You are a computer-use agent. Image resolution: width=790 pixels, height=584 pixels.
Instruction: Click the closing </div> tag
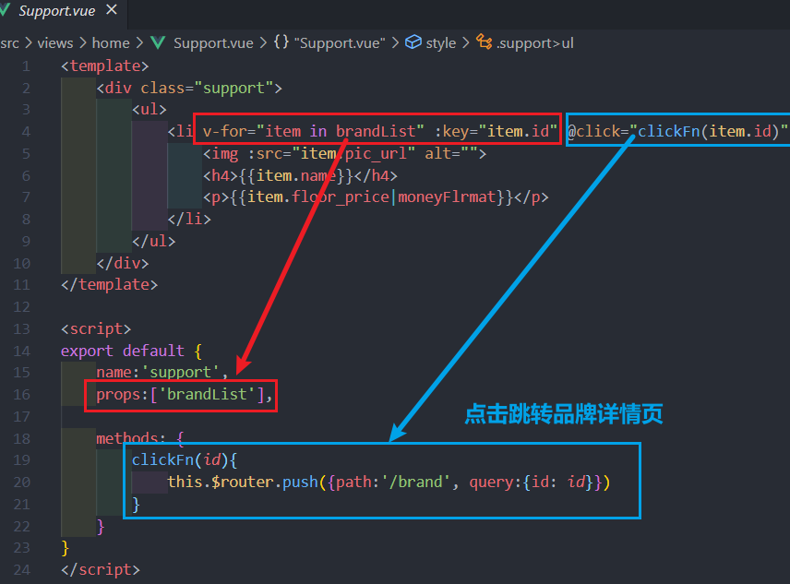coord(123,263)
